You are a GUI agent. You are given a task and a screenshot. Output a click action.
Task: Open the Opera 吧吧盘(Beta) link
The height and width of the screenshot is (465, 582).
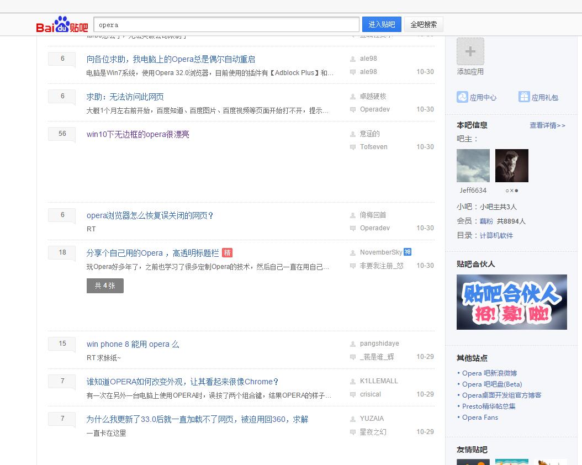point(492,384)
